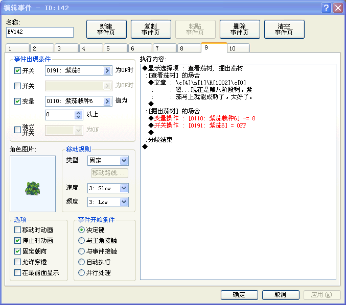This screenshot has height=305, width=346.
Task: Enable the 独立开关 condition checkbox
Action: coord(17,130)
